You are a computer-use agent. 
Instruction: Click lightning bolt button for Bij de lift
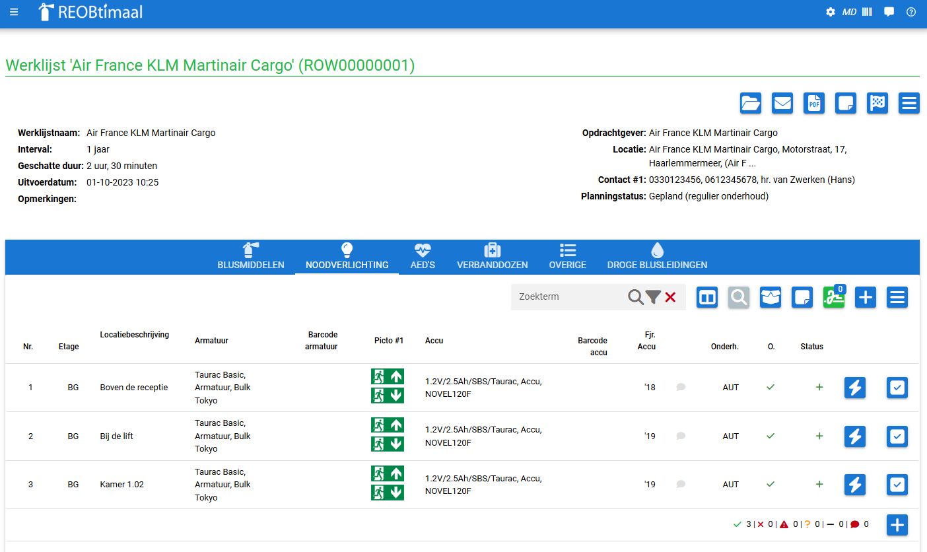tap(855, 436)
